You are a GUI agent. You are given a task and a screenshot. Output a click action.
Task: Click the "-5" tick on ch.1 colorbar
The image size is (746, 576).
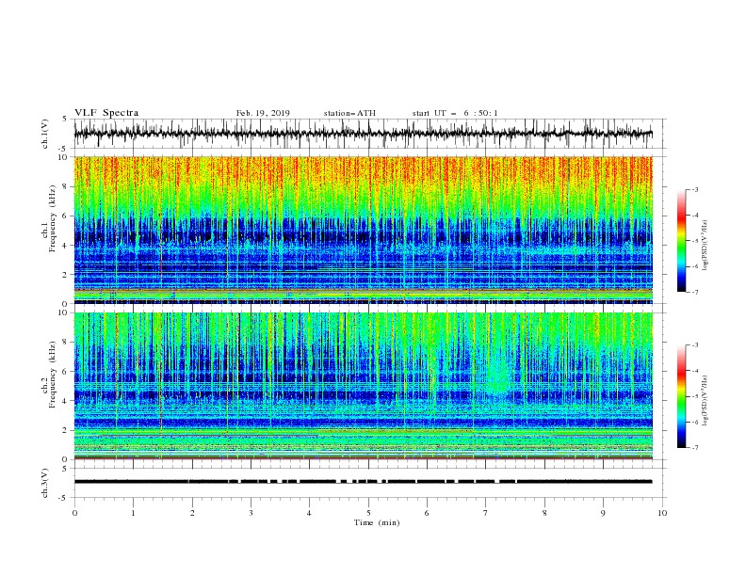(694, 241)
